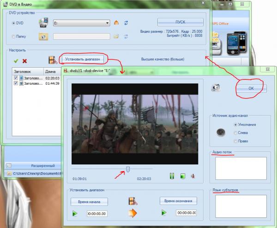Click the film cut icon in range group

(133, 201)
